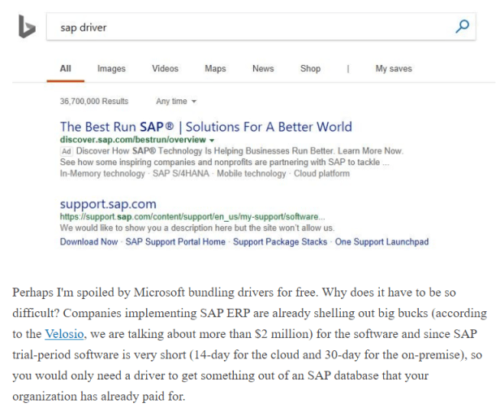The width and height of the screenshot is (500, 412).
Task: Open the Shop tab
Action: click(310, 68)
